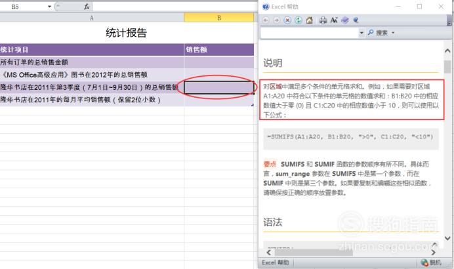Click the 说明 section heading

point(273,63)
